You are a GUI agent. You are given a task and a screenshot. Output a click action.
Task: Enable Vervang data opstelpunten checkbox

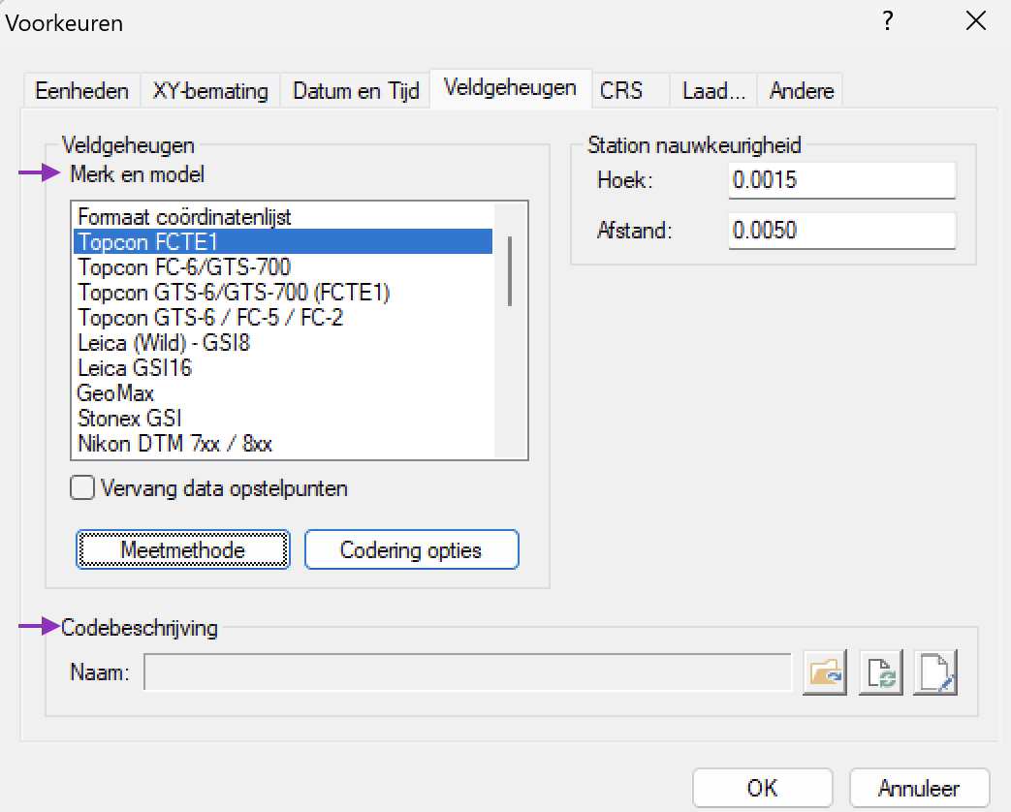pos(82,487)
